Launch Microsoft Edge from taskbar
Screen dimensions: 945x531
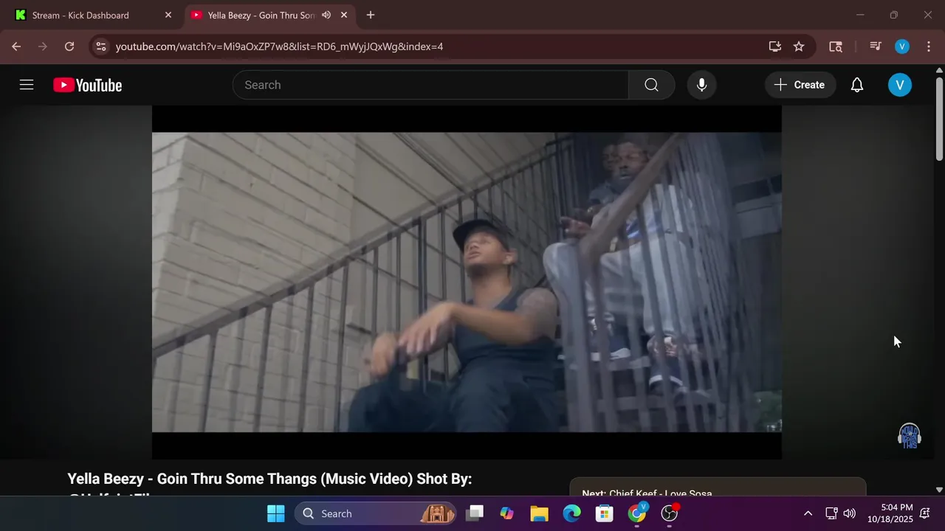572,513
